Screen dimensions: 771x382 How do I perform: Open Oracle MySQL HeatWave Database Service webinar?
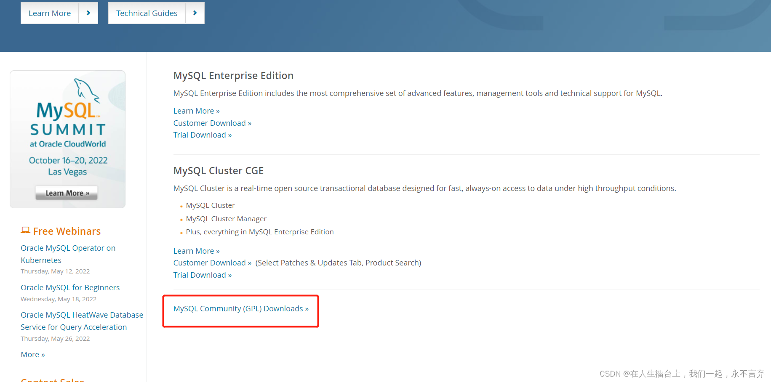coord(82,321)
